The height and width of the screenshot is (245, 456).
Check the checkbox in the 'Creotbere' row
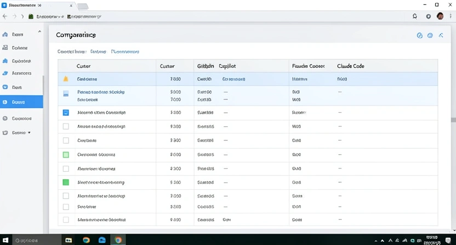pyautogui.click(x=66, y=141)
